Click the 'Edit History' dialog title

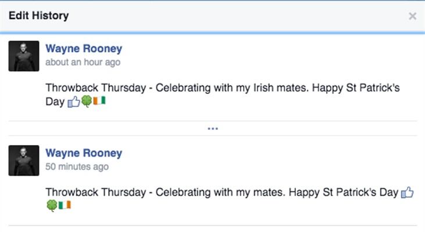click(39, 16)
